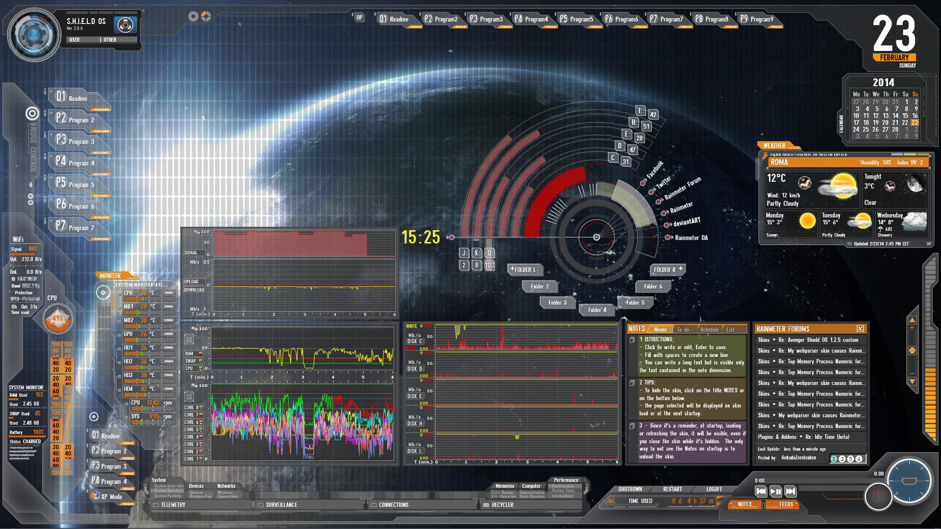Click the round power button icon
Viewport: 941px width, 529px height.
[878, 496]
